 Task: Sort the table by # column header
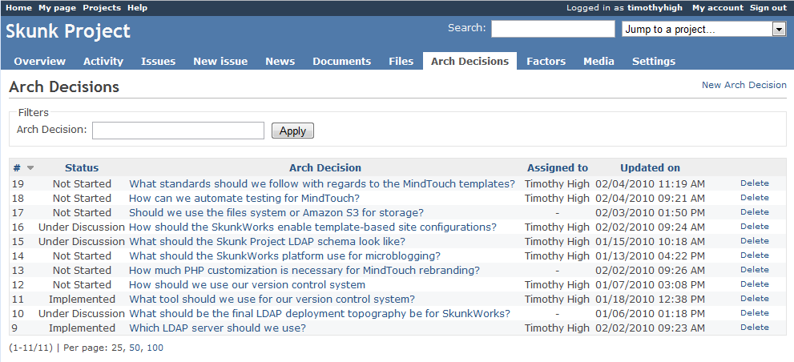[x=17, y=167]
